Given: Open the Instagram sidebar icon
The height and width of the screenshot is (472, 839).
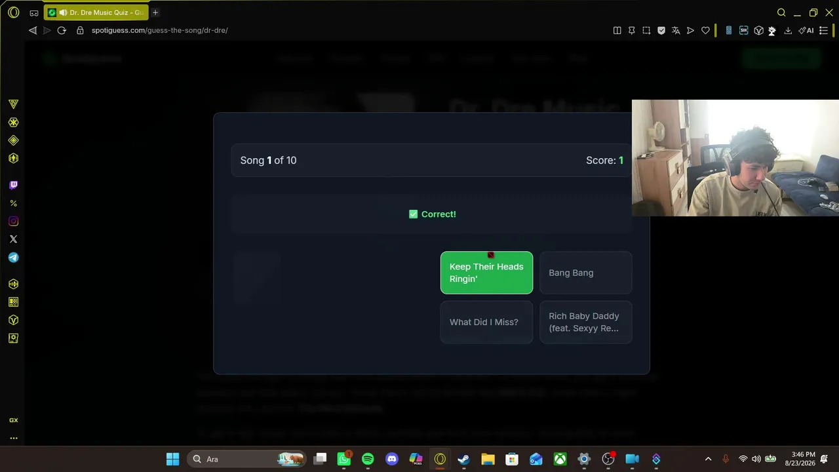Looking at the screenshot, I should pyautogui.click(x=13, y=222).
